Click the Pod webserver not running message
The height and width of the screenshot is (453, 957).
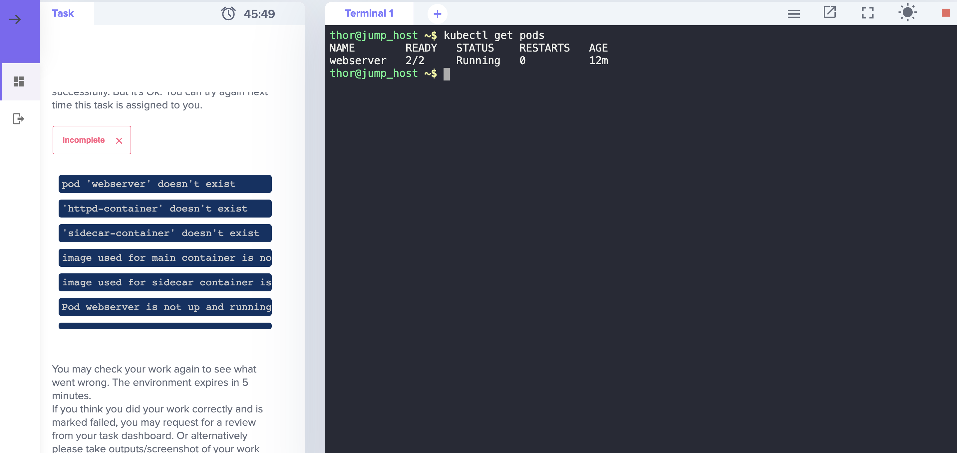[165, 307]
